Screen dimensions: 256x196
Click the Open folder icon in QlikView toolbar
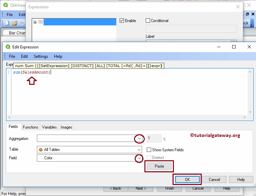(x=15, y=23)
